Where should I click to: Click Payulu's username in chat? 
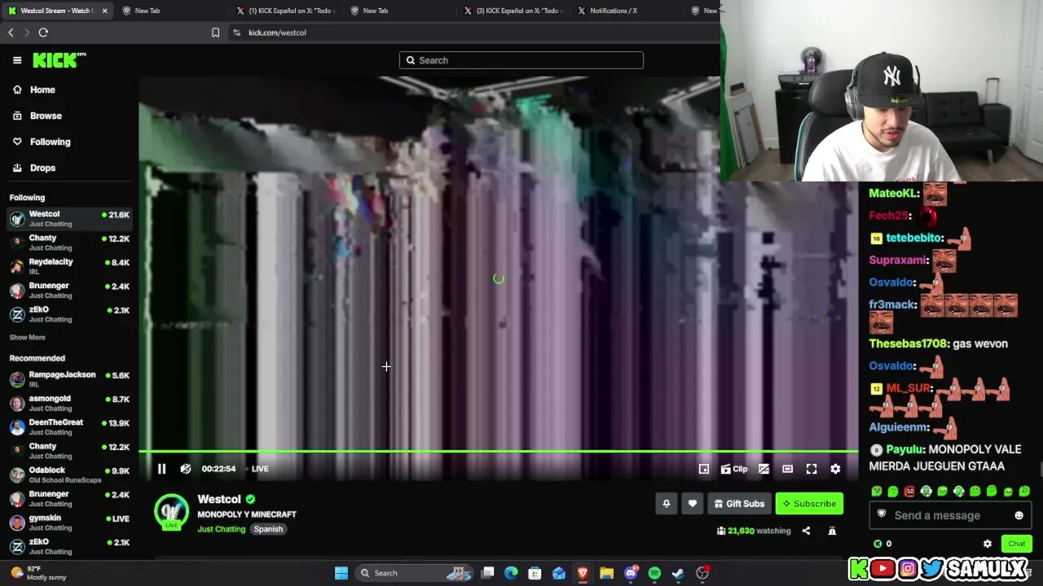click(x=904, y=449)
